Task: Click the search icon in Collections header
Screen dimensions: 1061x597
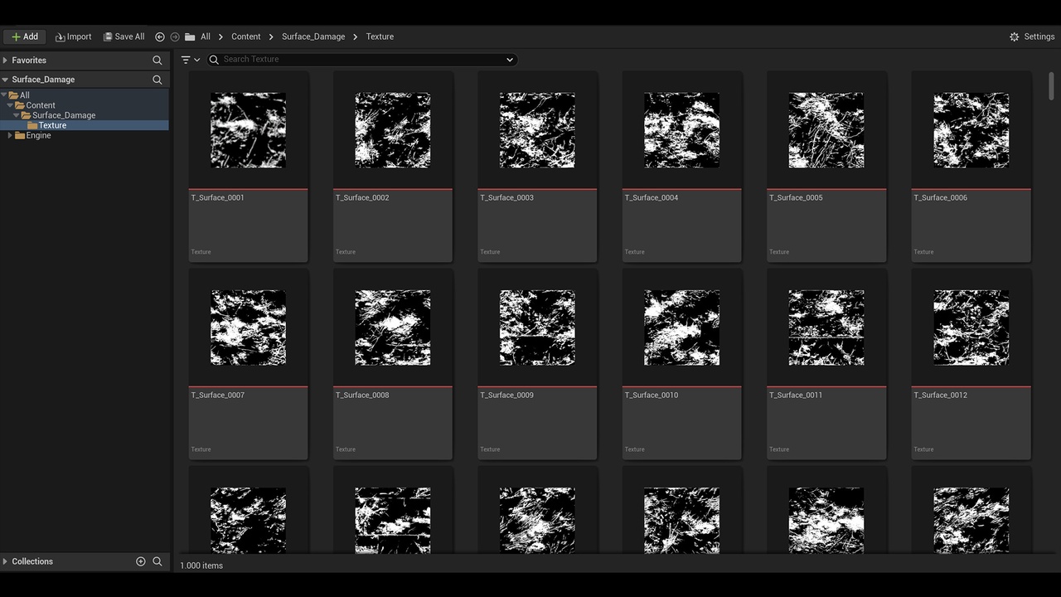Action: pos(157,561)
